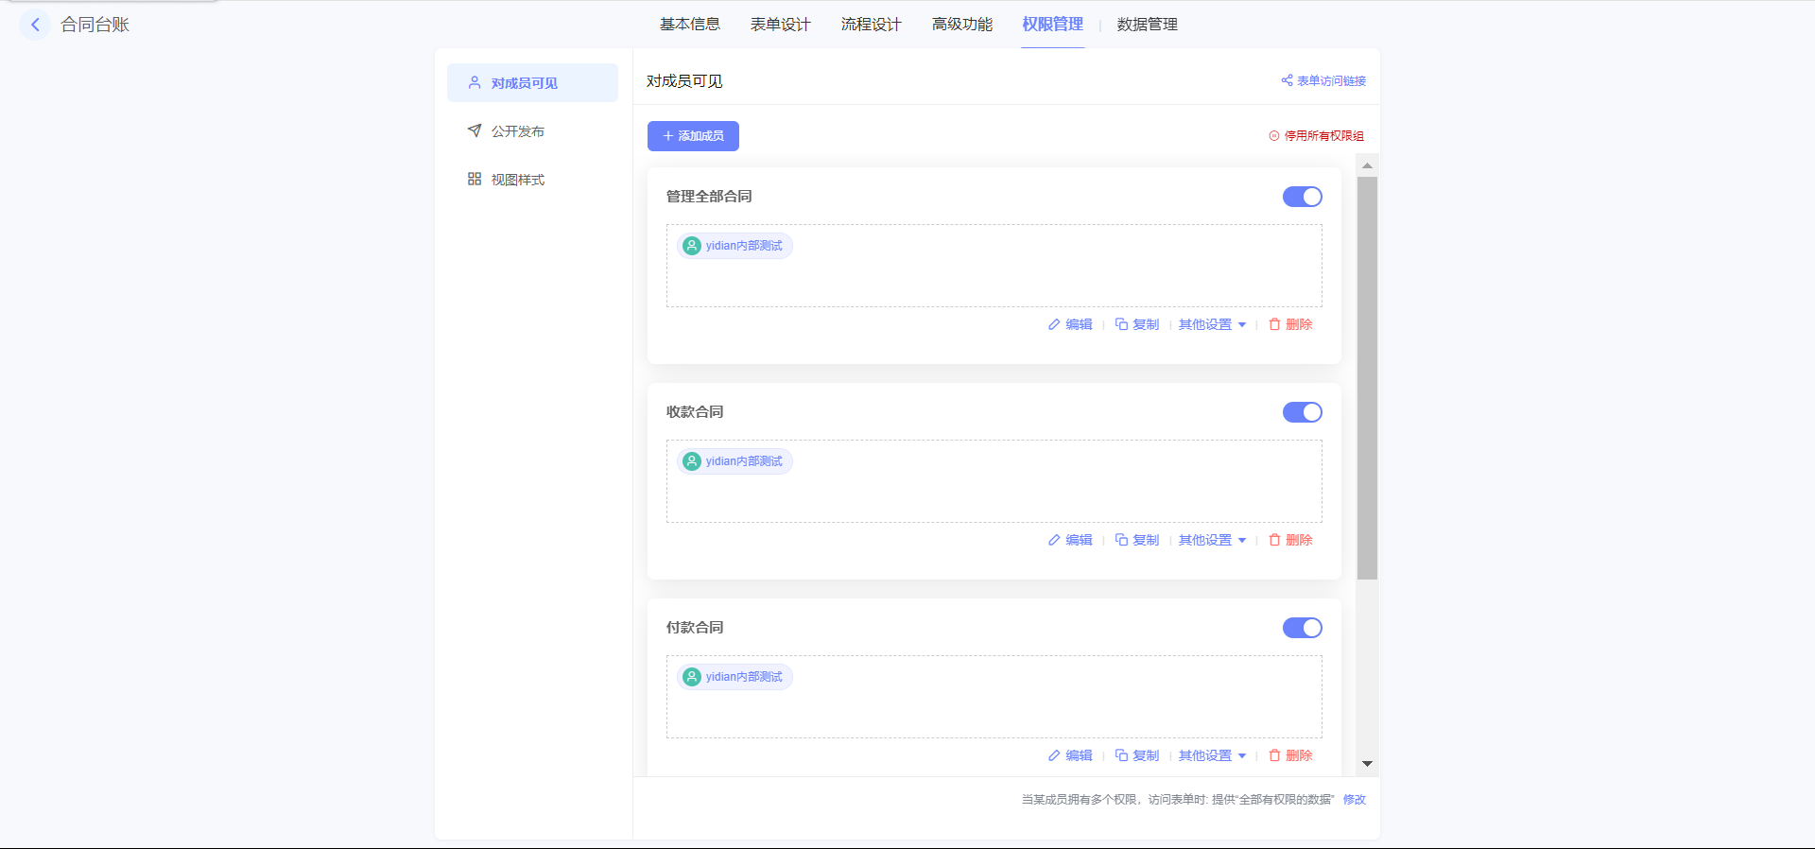The width and height of the screenshot is (1815, 849).
Task: Turn off the 收款合同 toggle switch
Action: (1302, 412)
